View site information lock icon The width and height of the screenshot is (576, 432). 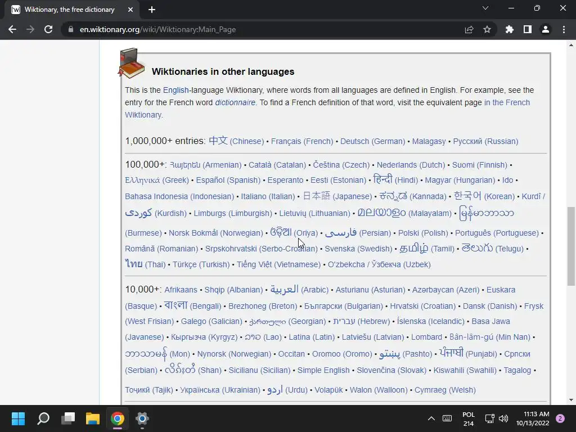[70, 29]
